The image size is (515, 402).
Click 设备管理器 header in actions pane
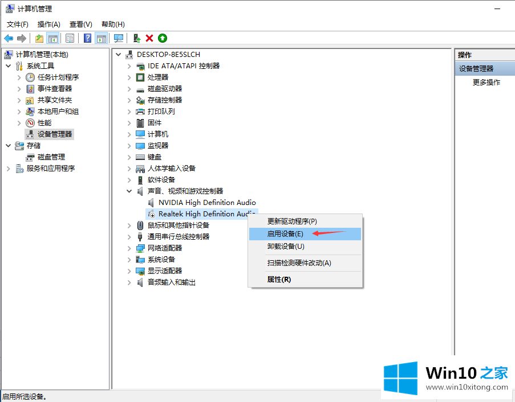pos(485,68)
